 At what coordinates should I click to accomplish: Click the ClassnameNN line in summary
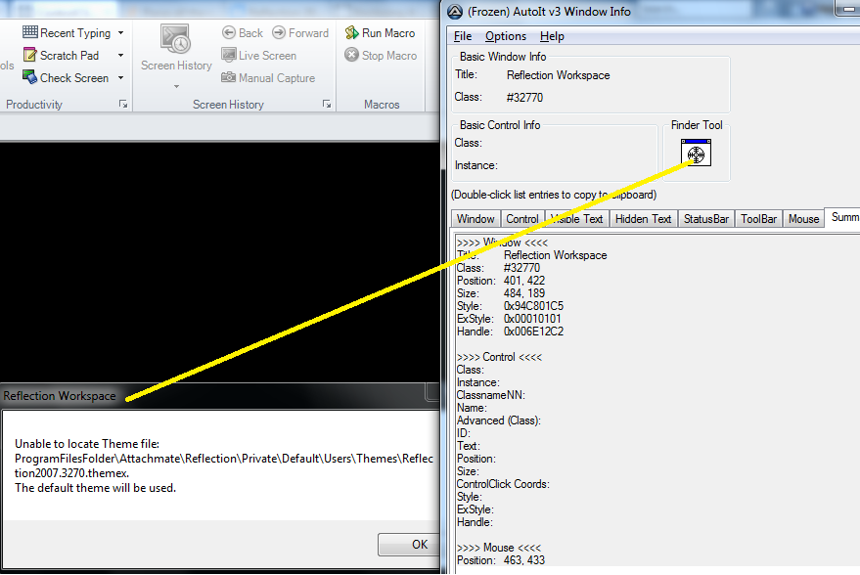[491, 395]
